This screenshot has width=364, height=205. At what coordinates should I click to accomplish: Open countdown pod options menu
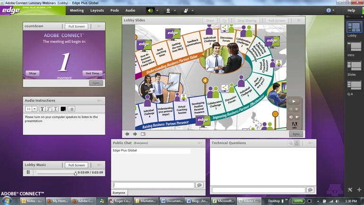(99, 26)
